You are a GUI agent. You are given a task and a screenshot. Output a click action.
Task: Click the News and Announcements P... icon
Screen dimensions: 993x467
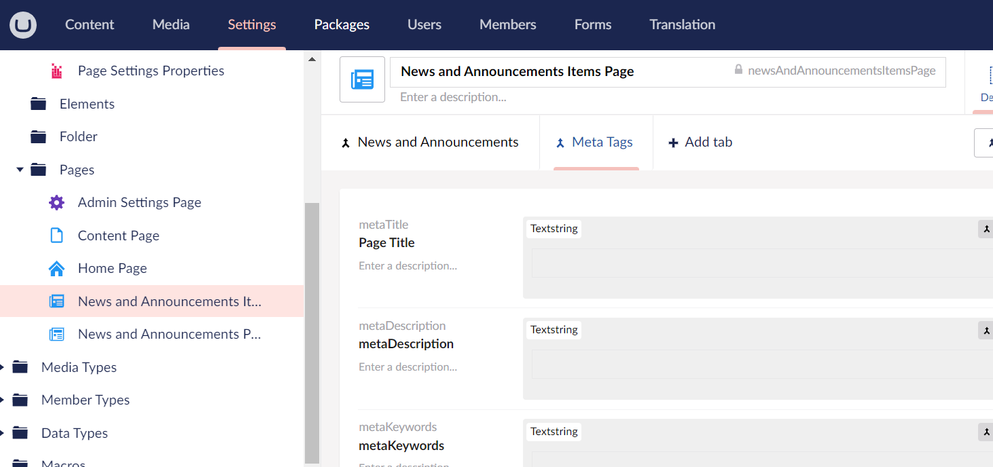57,334
